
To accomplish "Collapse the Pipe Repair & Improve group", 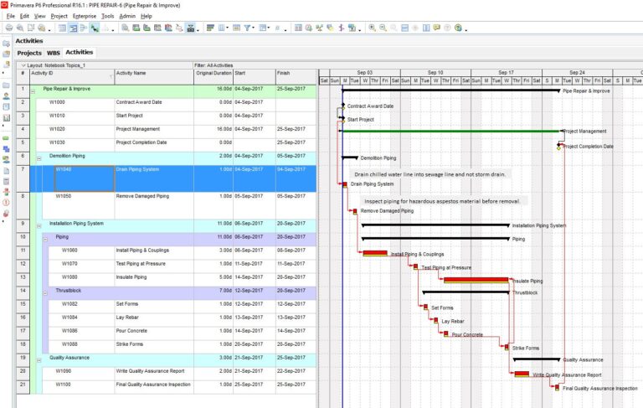I will [x=33, y=91].
